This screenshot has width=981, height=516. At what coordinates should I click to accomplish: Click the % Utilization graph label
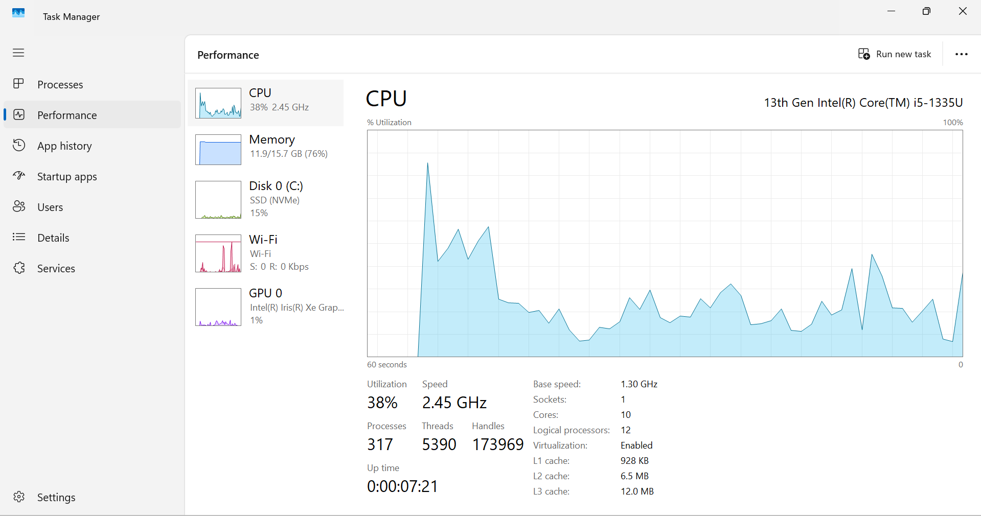point(389,123)
